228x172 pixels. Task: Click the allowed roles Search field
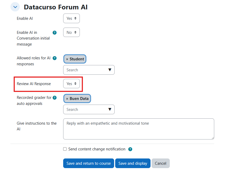(84, 70)
